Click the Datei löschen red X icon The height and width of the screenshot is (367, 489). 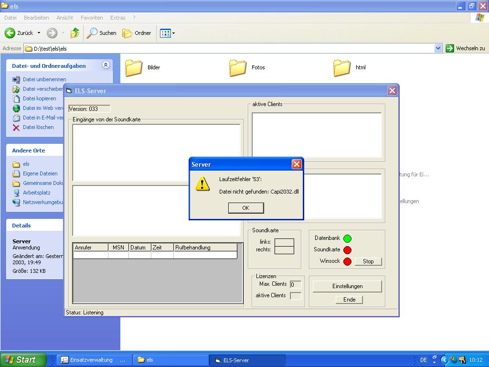[x=16, y=127]
